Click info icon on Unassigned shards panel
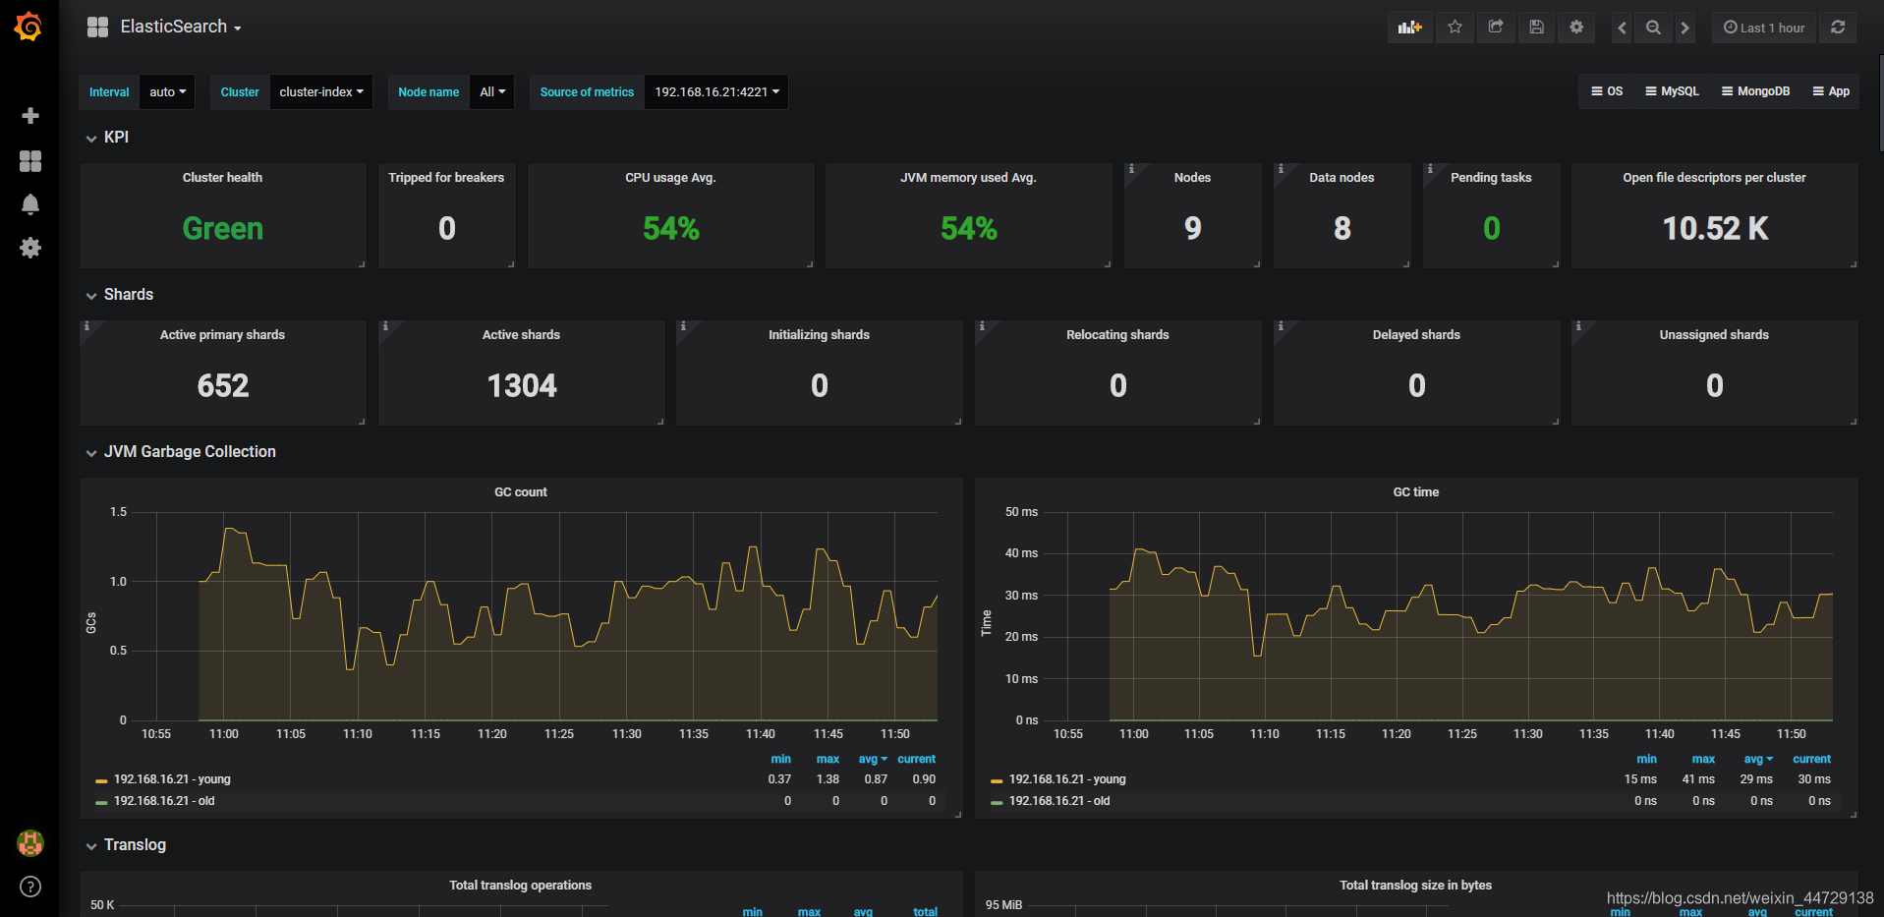Image resolution: width=1884 pixels, height=917 pixels. (1578, 326)
